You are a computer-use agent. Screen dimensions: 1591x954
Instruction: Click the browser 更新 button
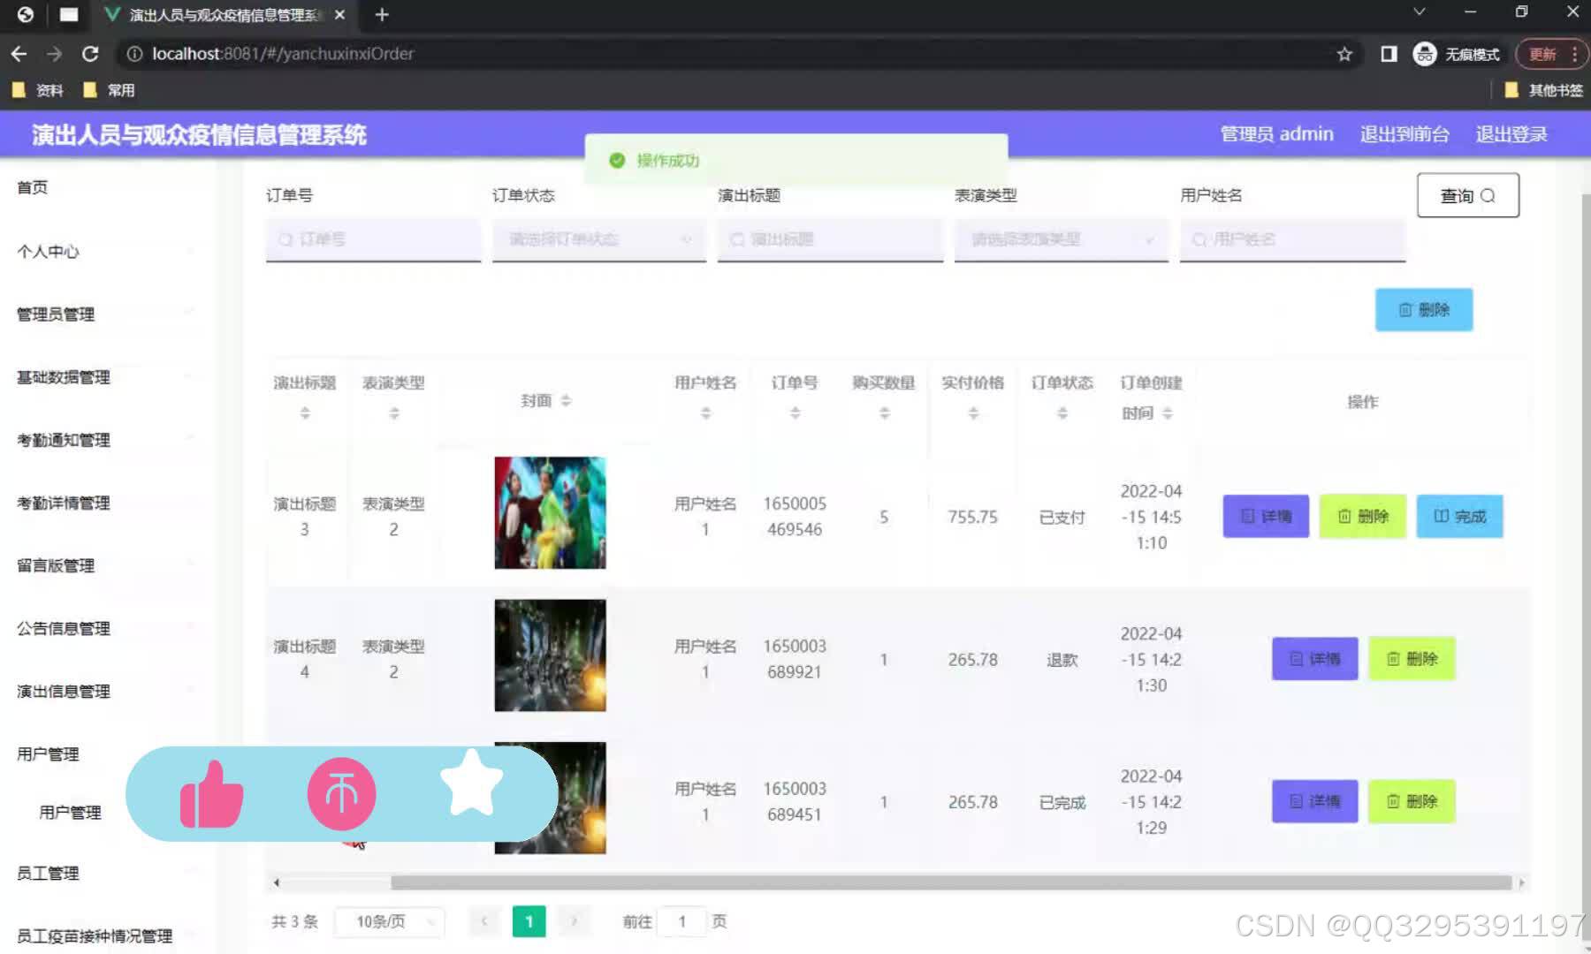coord(1551,55)
